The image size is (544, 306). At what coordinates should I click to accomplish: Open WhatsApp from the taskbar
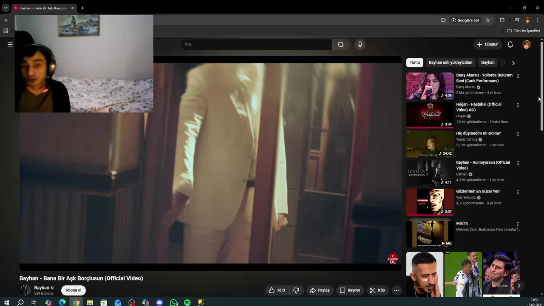click(173, 303)
